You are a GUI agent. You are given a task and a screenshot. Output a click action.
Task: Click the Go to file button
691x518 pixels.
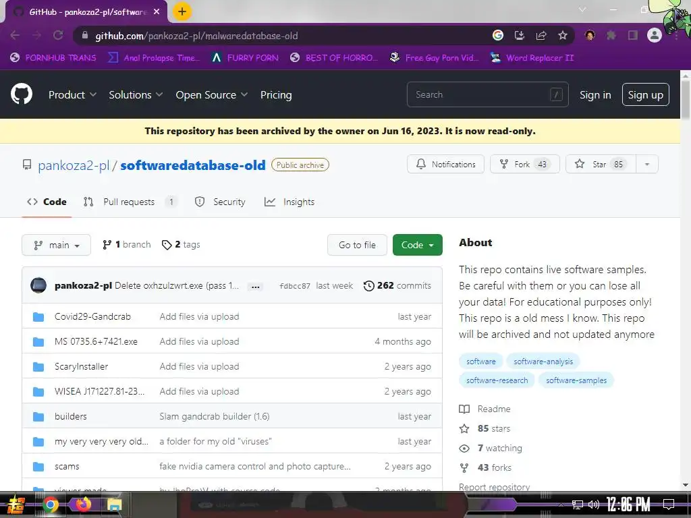coord(357,245)
